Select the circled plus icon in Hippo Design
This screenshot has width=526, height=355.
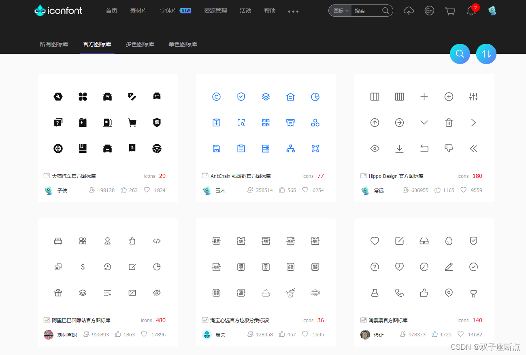point(449,96)
